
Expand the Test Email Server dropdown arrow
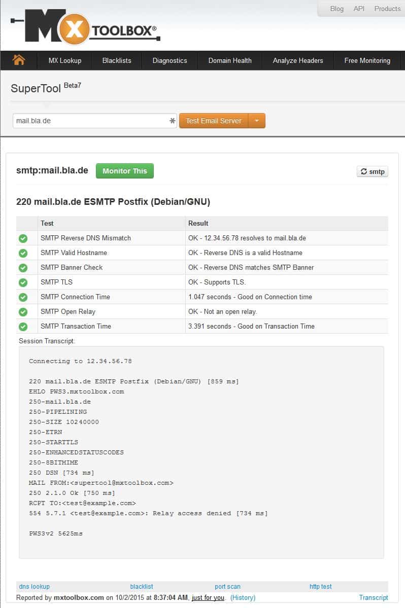[257, 121]
